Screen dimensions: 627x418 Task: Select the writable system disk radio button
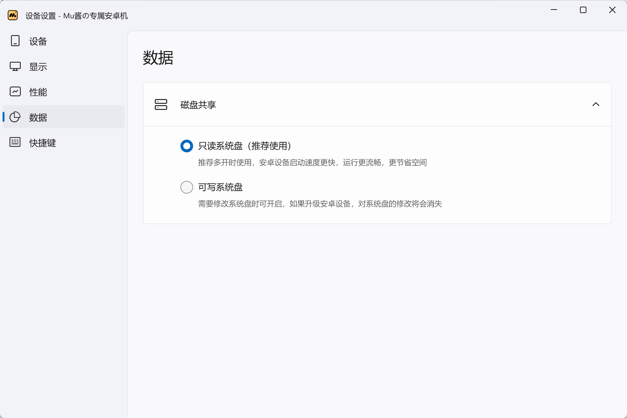[186, 187]
